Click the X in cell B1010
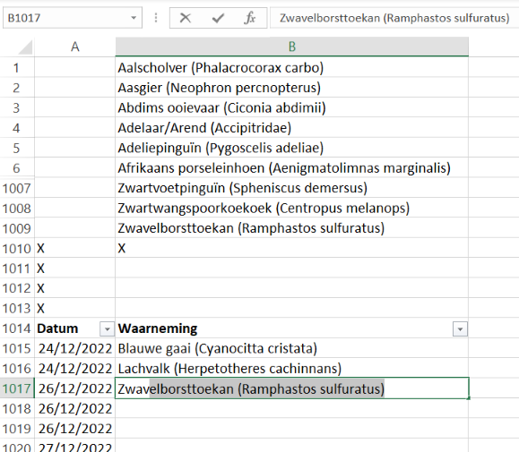 click(122, 249)
